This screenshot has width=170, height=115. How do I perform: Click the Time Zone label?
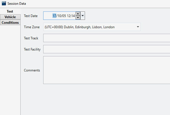coord(31,27)
